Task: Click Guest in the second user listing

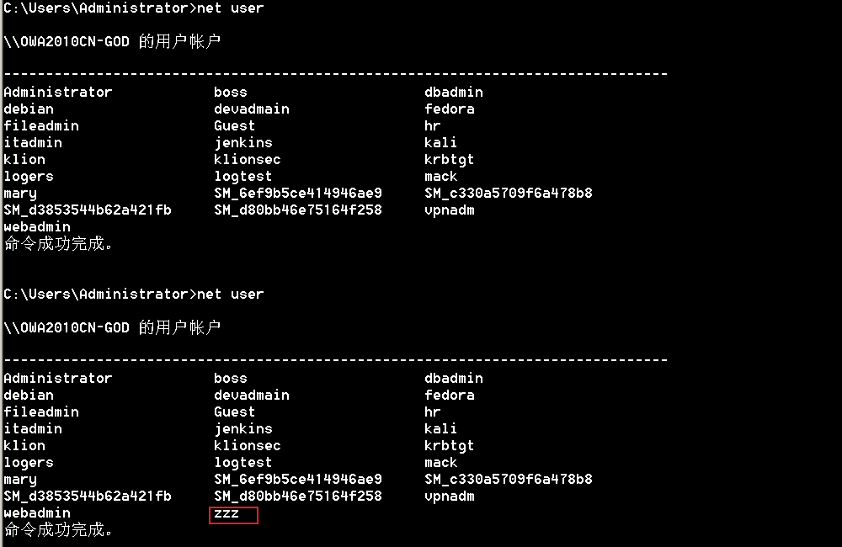Action: [x=234, y=412]
